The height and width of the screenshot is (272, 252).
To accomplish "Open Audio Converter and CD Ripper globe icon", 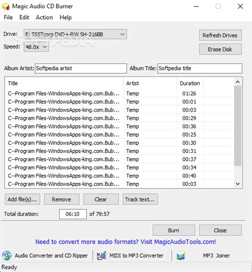I will pos(7,256).
